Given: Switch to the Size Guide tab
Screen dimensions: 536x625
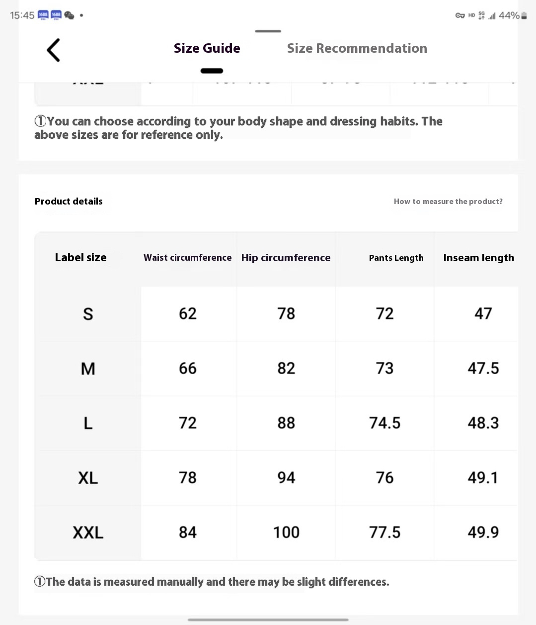Looking at the screenshot, I should [207, 48].
